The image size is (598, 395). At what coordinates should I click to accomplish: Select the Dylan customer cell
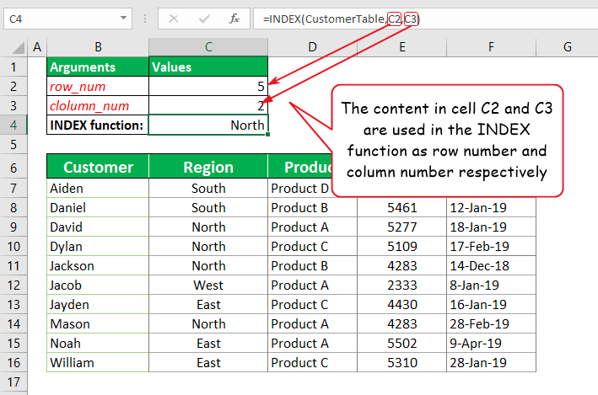(x=98, y=247)
